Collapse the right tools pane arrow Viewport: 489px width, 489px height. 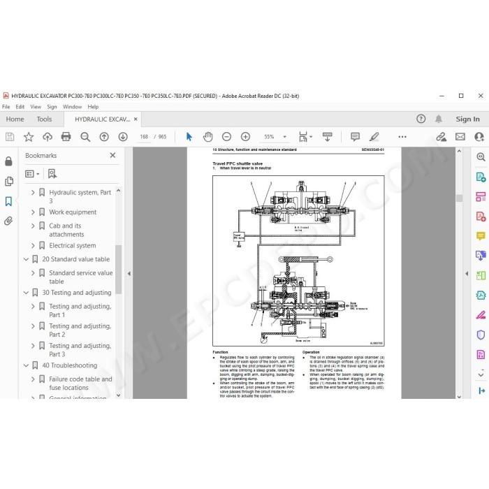(467, 274)
